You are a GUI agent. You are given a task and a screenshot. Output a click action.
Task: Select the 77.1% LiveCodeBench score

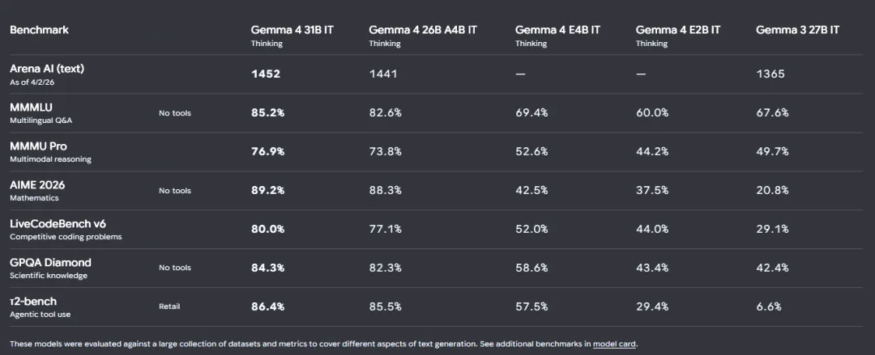(x=386, y=229)
